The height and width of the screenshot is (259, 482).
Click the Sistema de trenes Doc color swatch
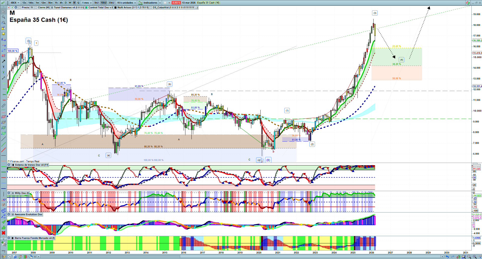[13, 165]
